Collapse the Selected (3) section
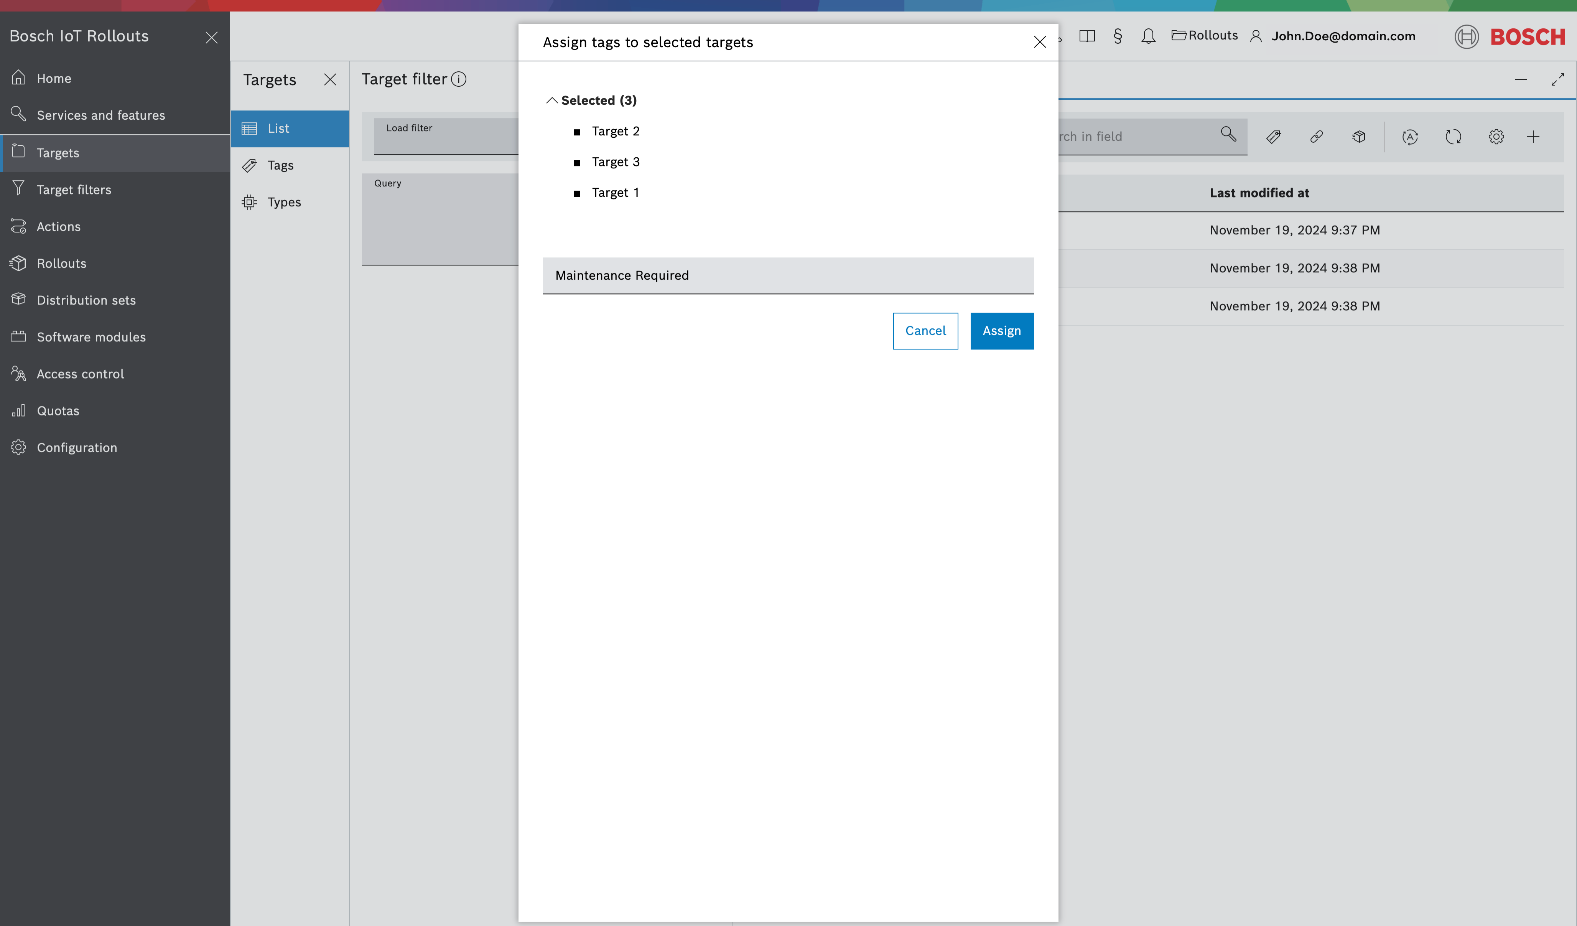Screen dimensions: 1577x926 [x=551, y=101]
